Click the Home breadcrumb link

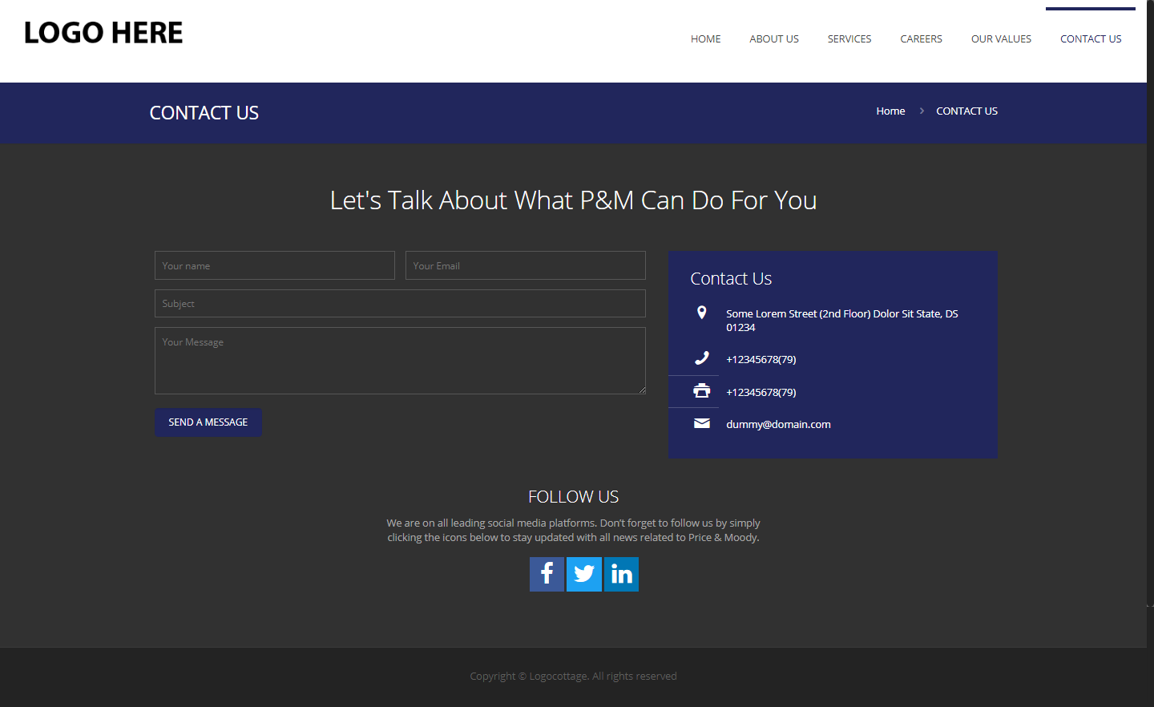[890, 111]
